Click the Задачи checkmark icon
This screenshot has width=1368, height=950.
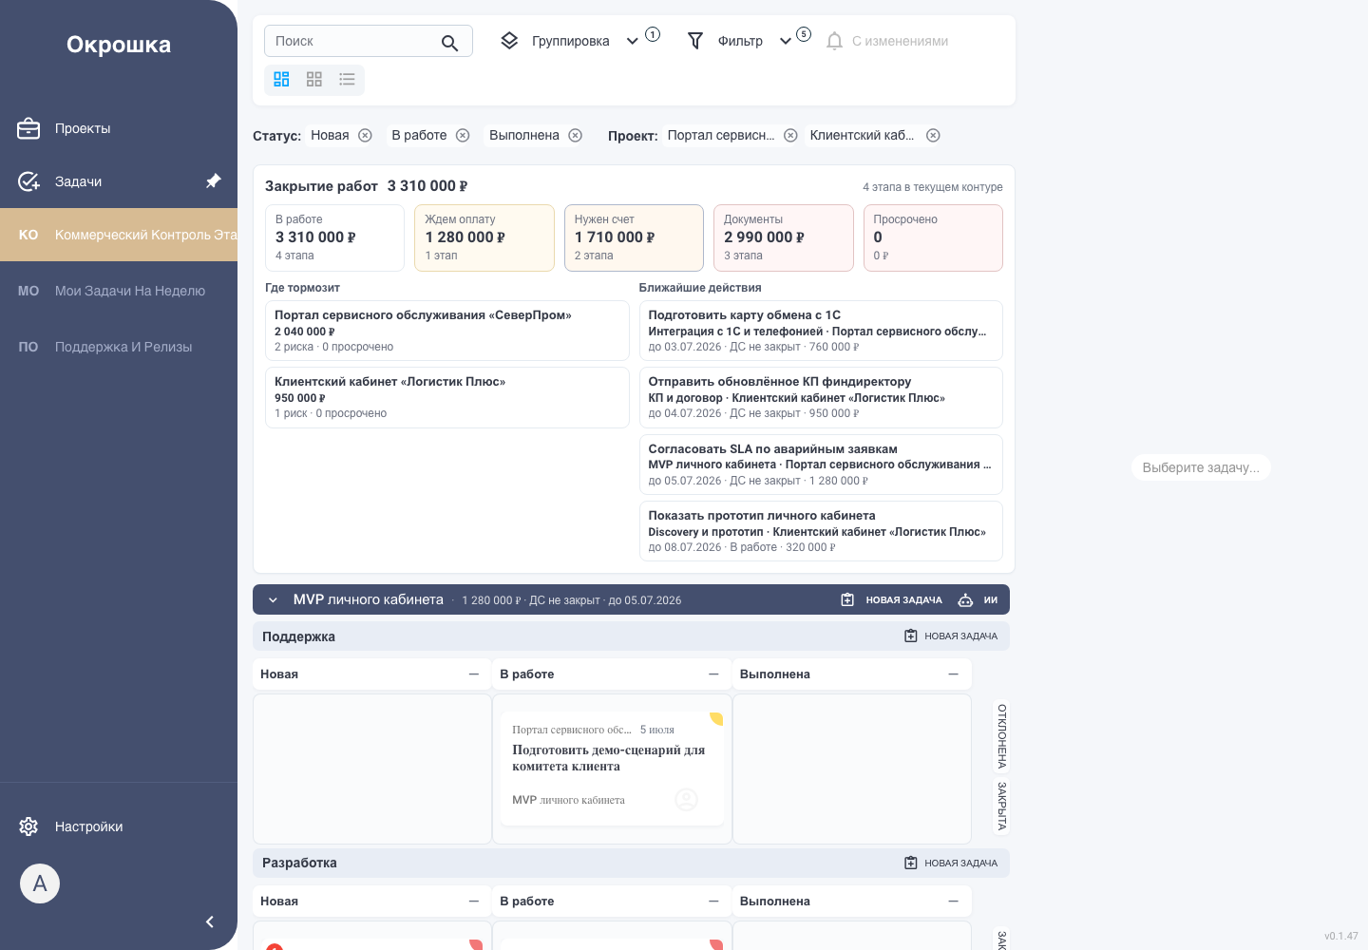(x=28, y=181)
